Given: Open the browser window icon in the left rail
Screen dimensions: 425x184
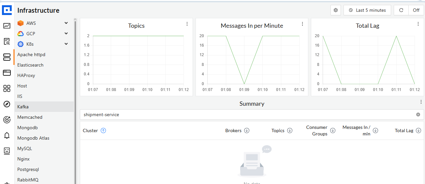Looking at the screenshot, I should [x=7, y=72].
